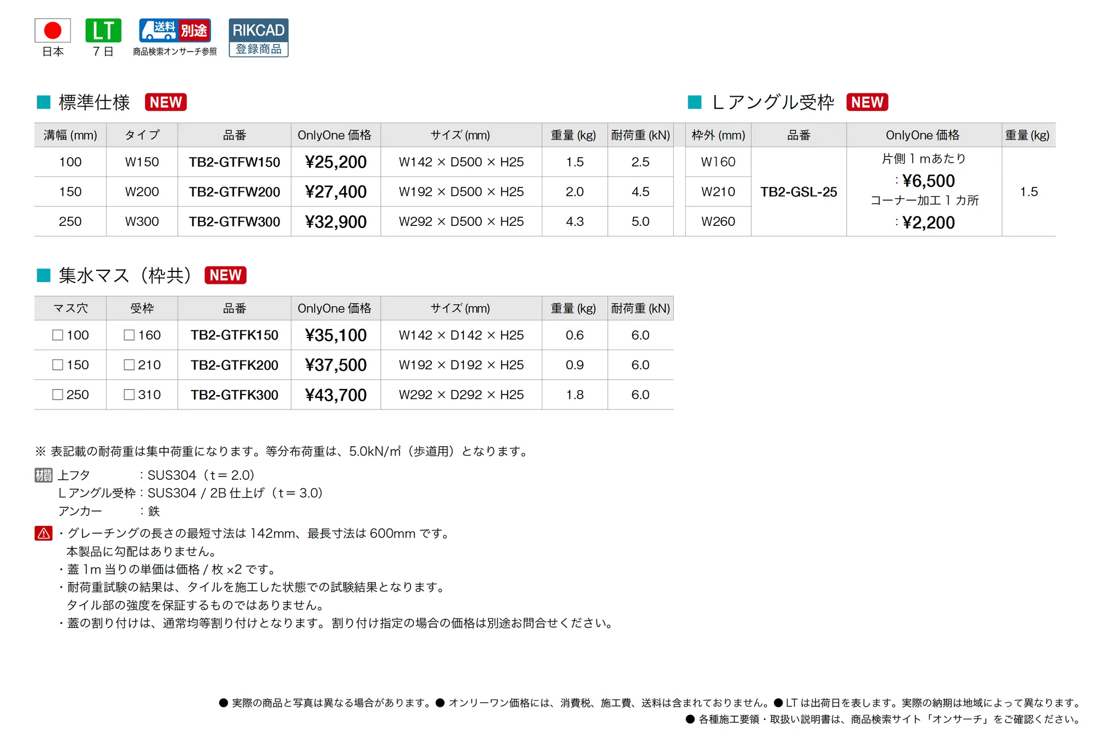The width and height of the screenshot is (1099, 743).
Task: Click price ¥43,700
Action: [336, 395]
